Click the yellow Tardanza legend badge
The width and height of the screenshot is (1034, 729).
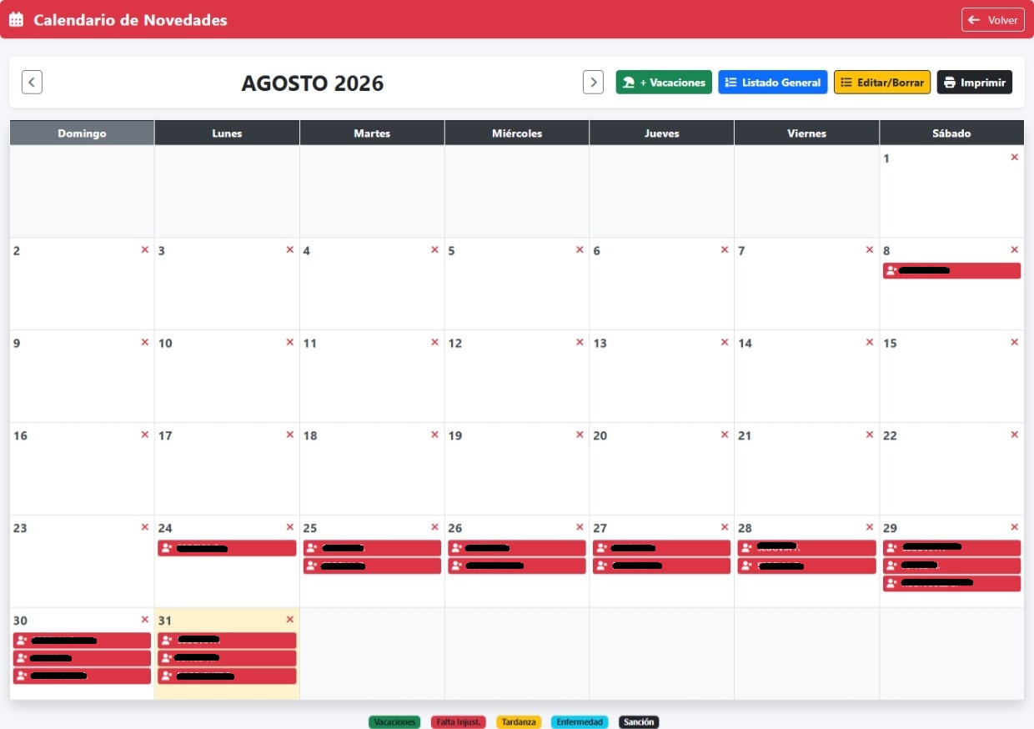519,722
